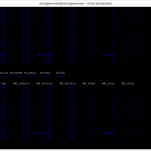Click the %system column header
Viewport: 151px width, 151px height.
(16, 73)
